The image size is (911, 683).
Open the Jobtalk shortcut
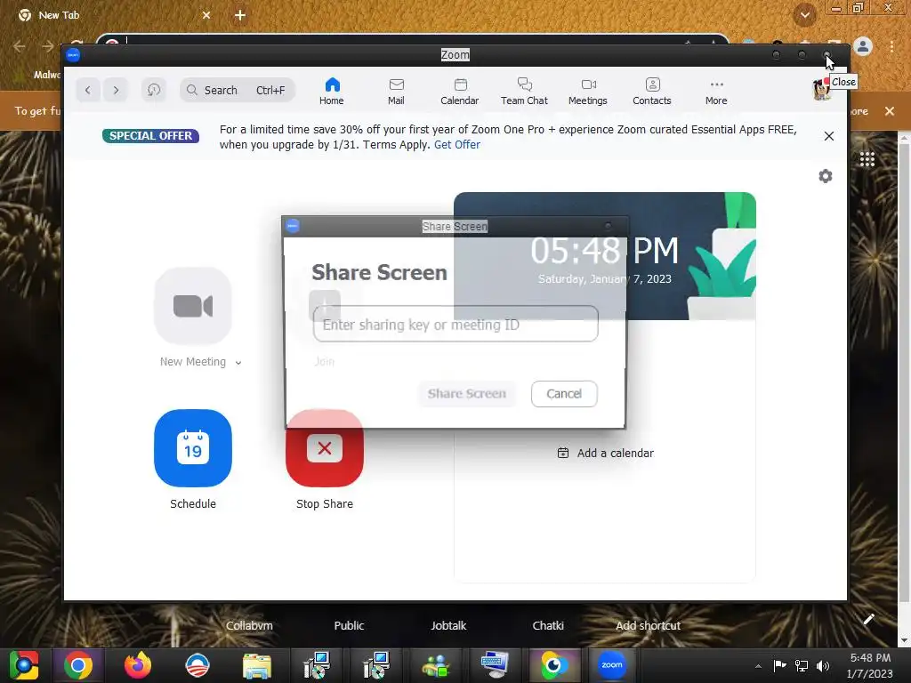(x=448, y=625)
